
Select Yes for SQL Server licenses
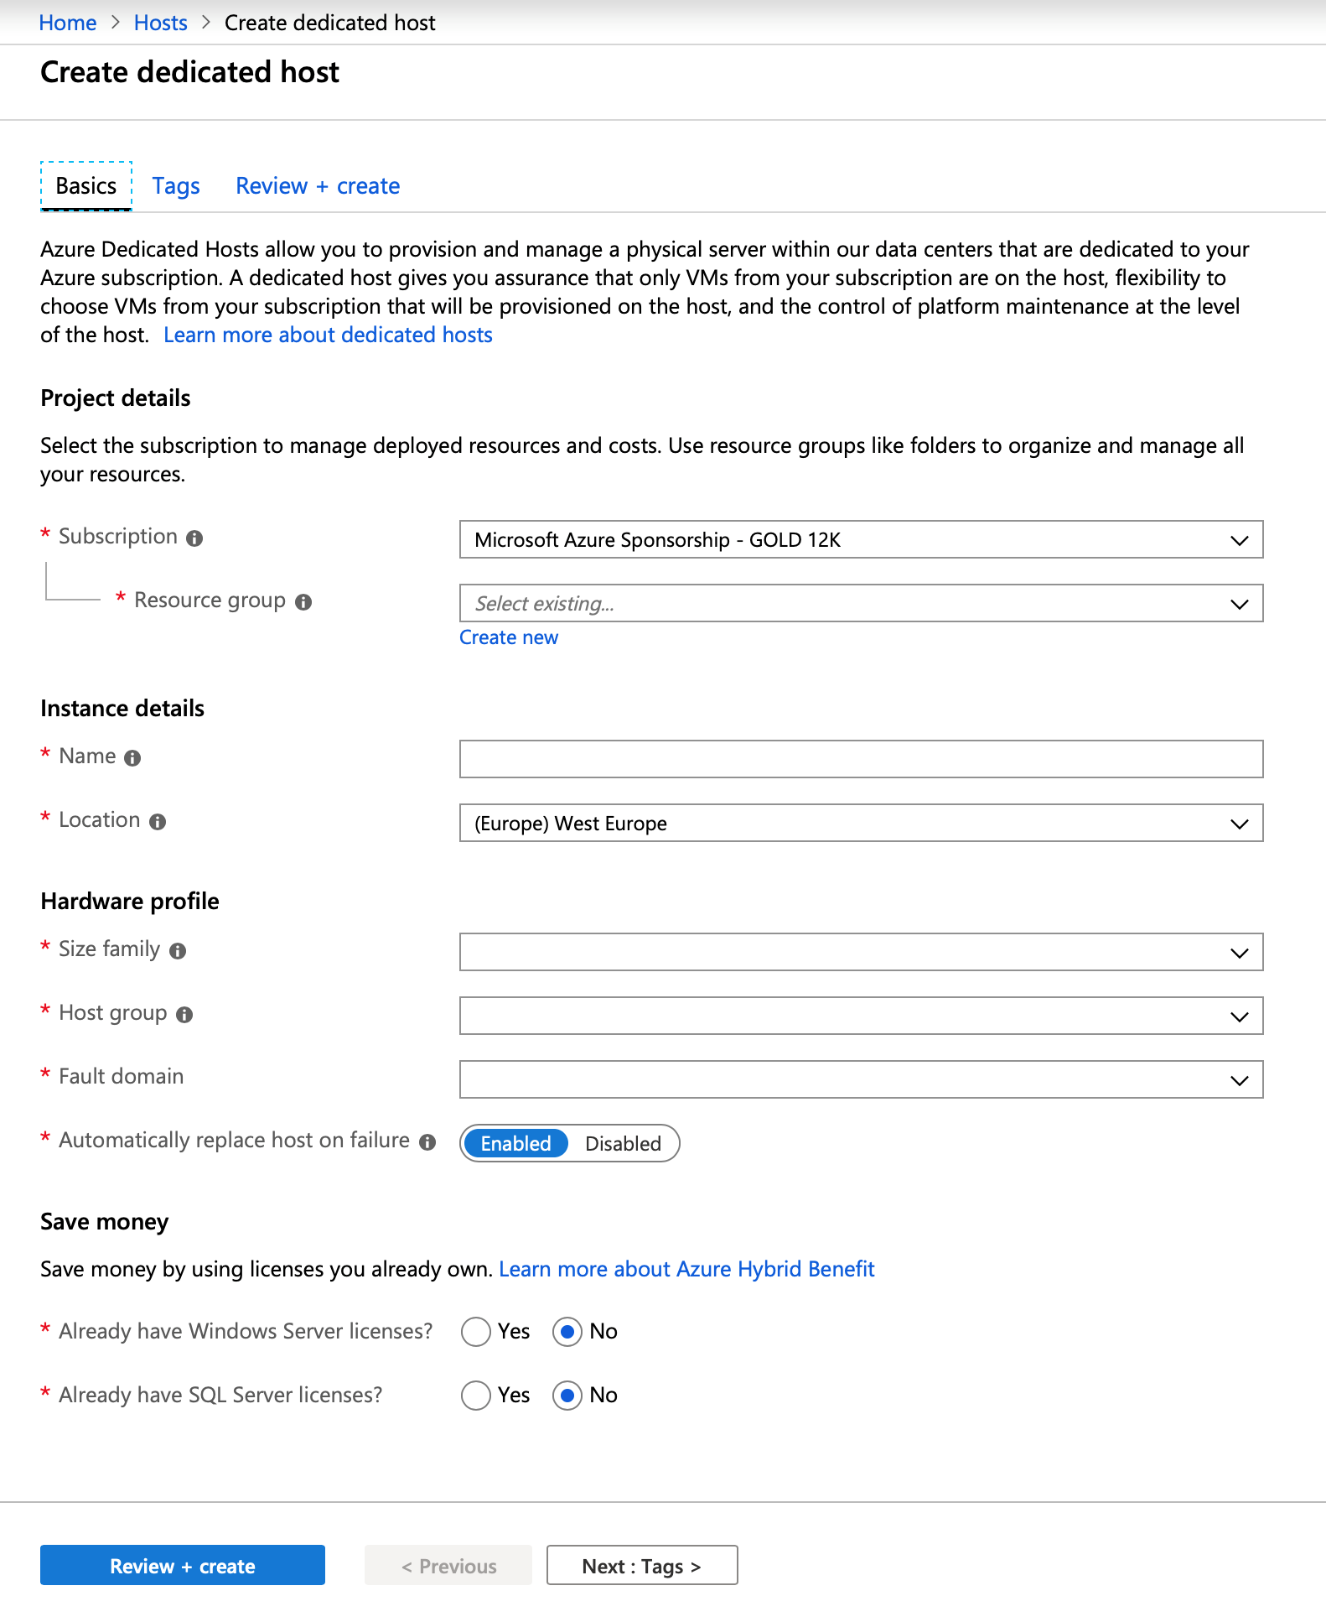(x=476, y=1396)
